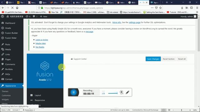The image size is (200, 112).
Task: Dismiss with No thanks link
Action: [40, 47]
